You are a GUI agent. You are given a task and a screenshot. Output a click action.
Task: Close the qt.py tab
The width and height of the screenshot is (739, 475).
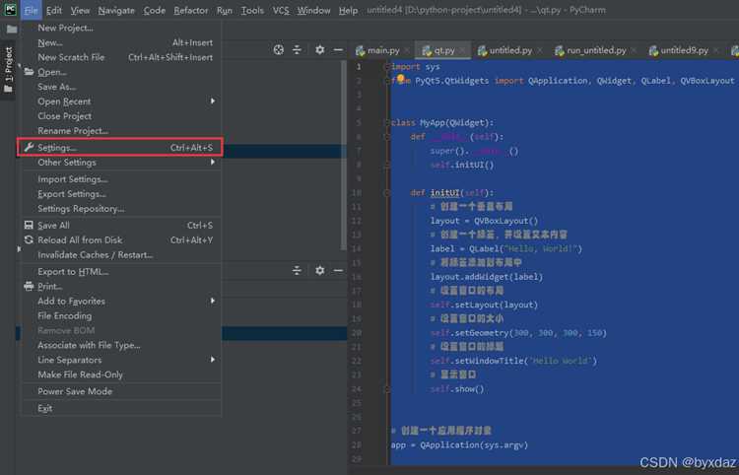pyautogui.click(x=462, y=50)
